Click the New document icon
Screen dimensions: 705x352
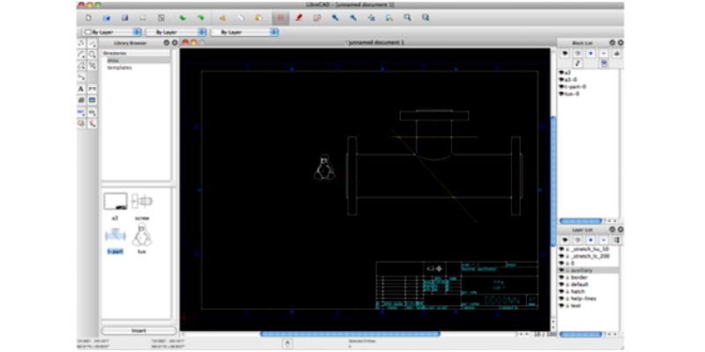tap(89, 18)
